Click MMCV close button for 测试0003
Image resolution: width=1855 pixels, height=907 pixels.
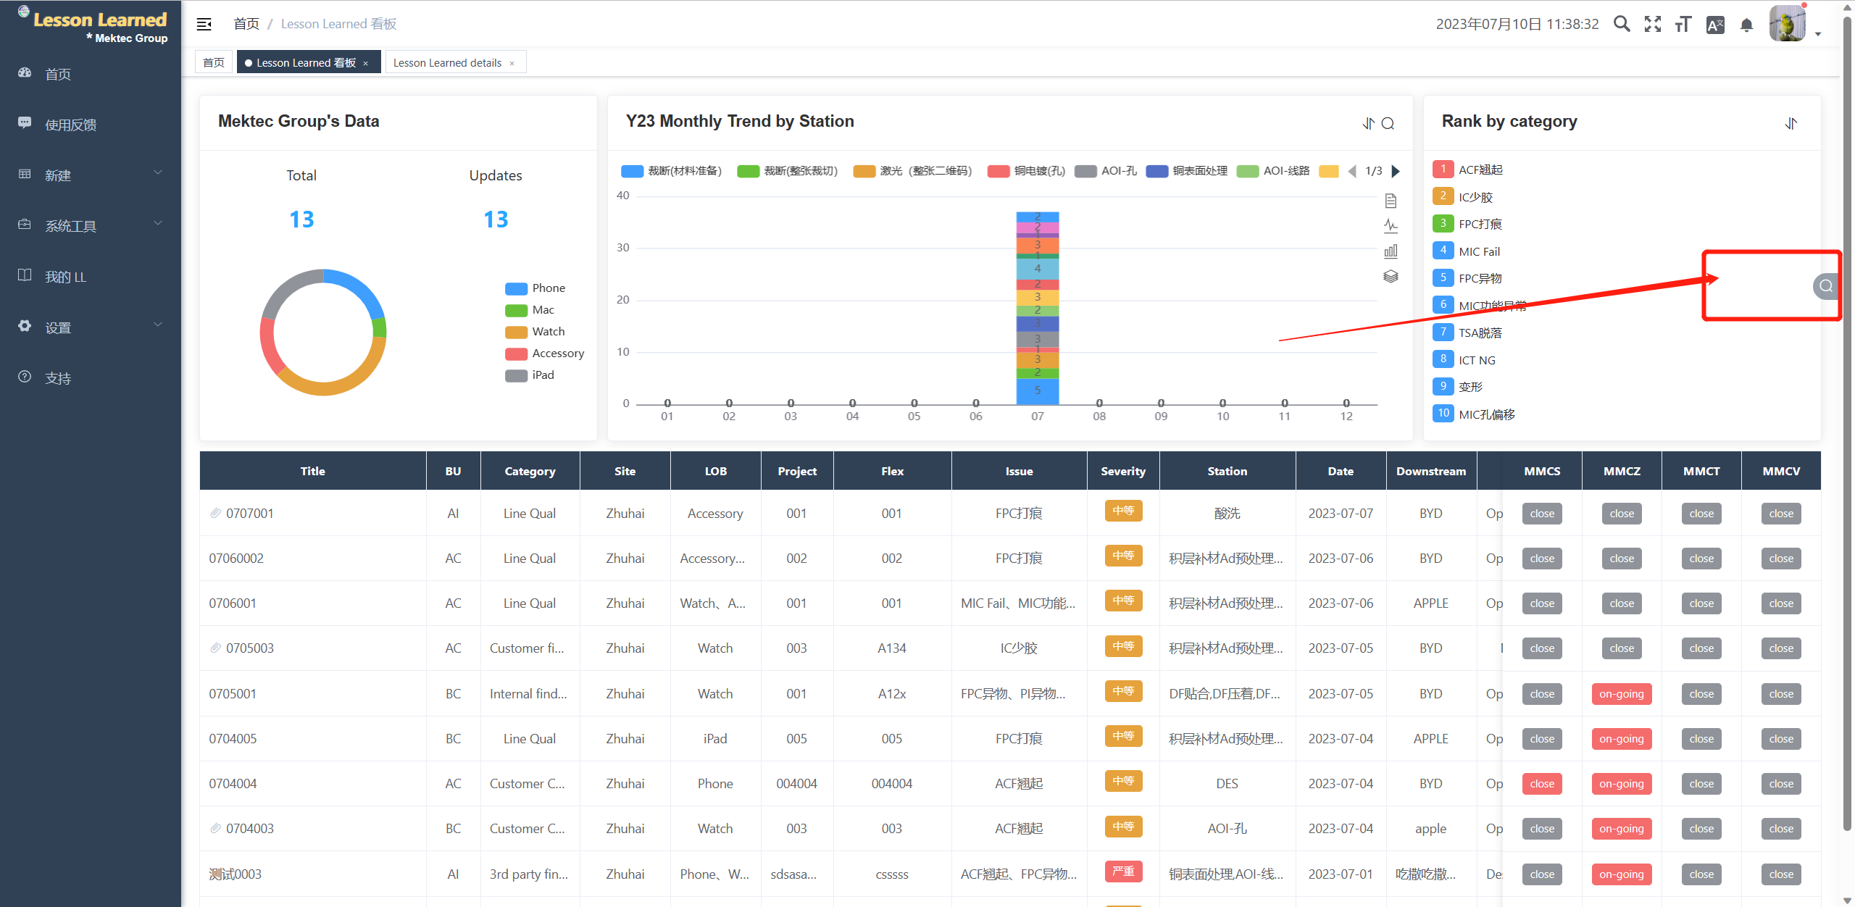pos(1781,874)
